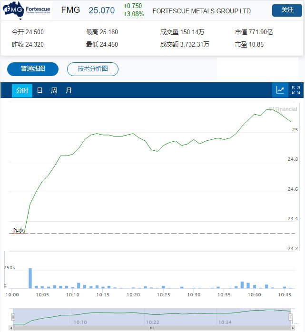This screenshot has width=305, height=332.
Task: Click the 10:22 label in range navigator
Action: pyautogui.click(x=152, y=322)
